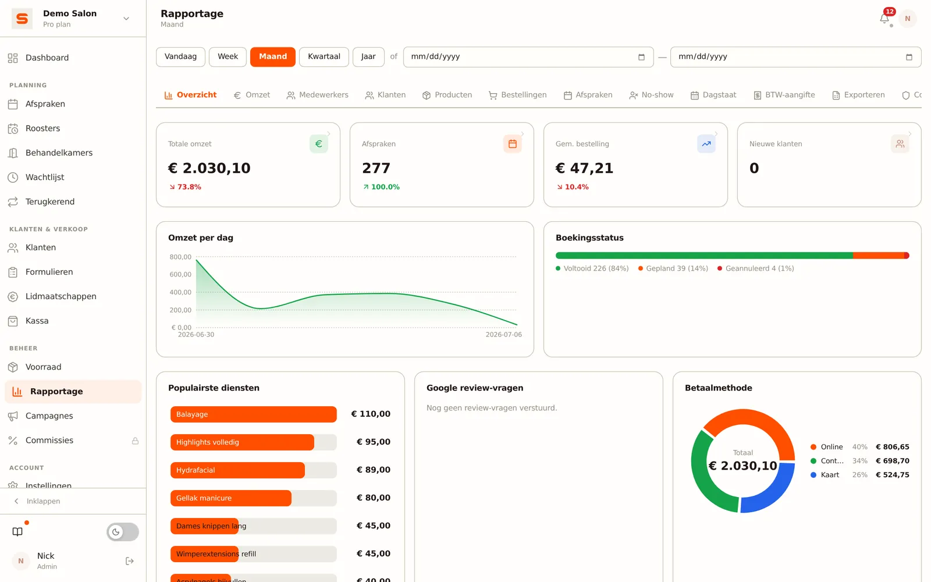The image size is (931, 582).
Task: Click the lock icon beside Commissies
Action: click(135, 441)
